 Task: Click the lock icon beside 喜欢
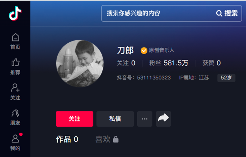pyautogui.click(x=116, y=139)
